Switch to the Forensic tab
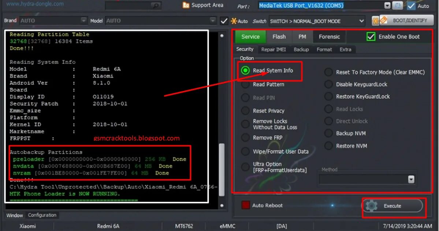439x231 pixels. tap(329, 37)
